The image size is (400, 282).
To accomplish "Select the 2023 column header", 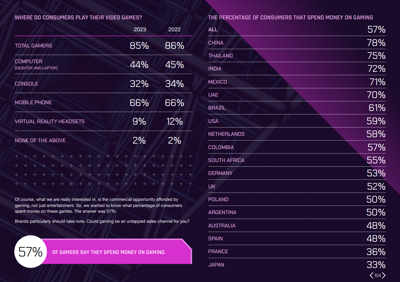I will click(140, 29).
